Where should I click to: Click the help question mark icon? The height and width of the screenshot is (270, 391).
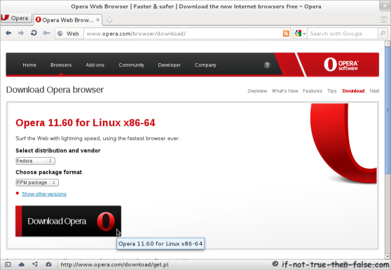point(267,65)
